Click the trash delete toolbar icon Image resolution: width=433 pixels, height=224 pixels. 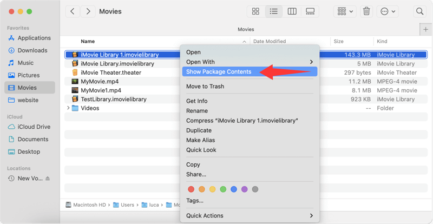click(x=366, y=11)
